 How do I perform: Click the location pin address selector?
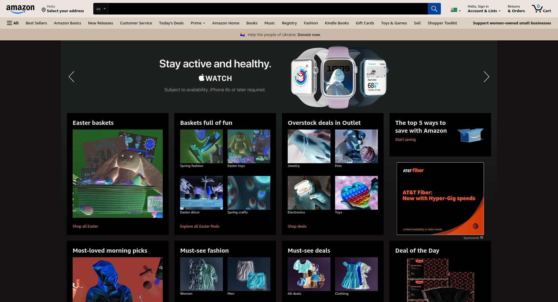click(62, 9)
